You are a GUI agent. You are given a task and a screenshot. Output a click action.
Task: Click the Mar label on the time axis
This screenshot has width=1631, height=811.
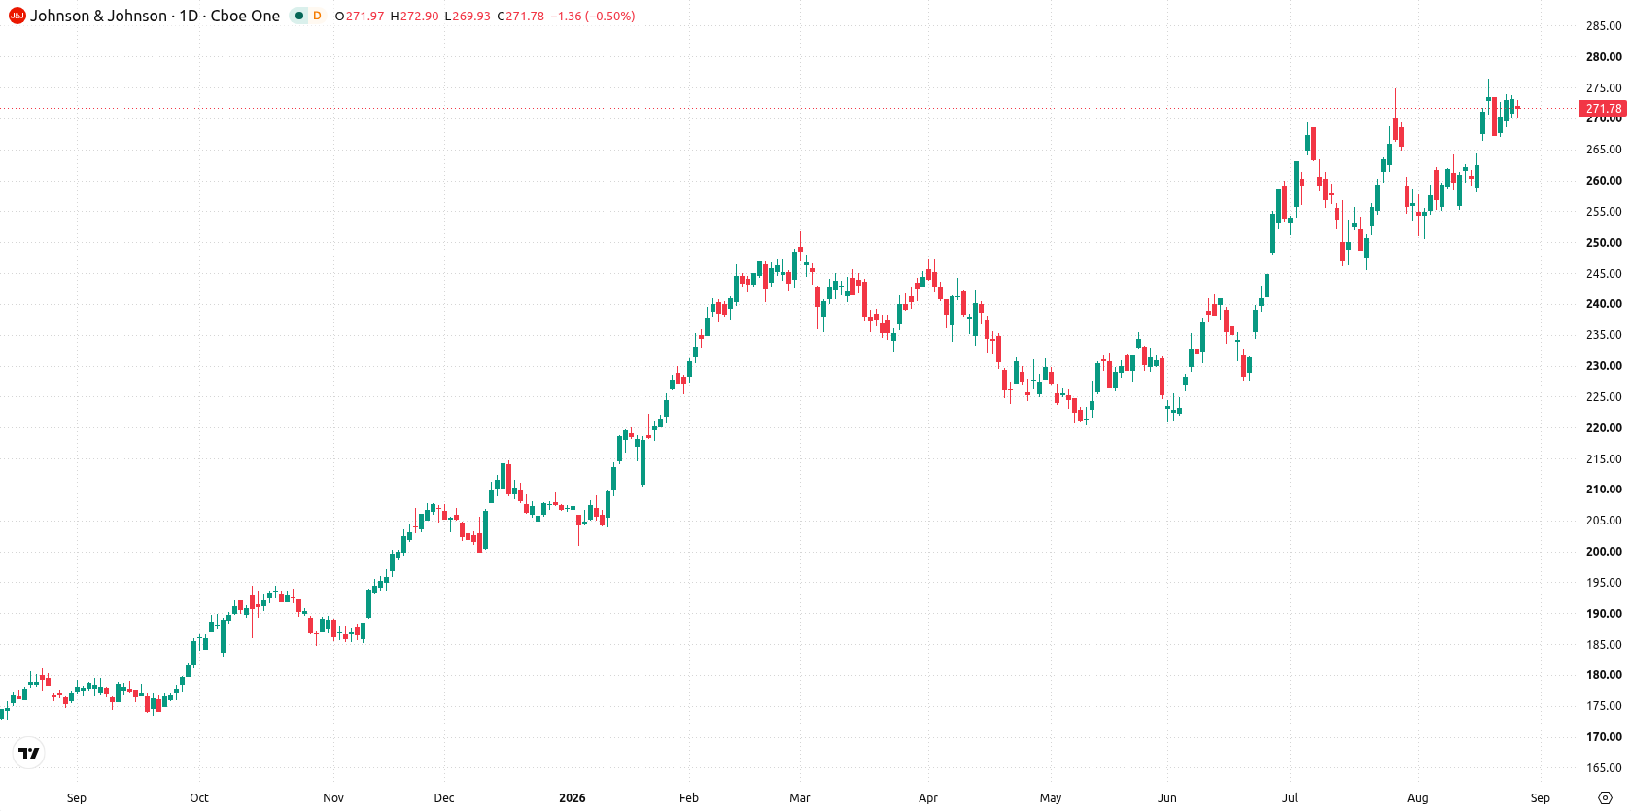[x=800, y=798]
